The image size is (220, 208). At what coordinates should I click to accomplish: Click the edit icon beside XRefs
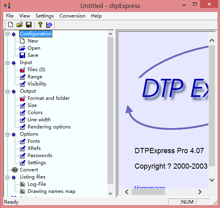(x=23, y=148)
